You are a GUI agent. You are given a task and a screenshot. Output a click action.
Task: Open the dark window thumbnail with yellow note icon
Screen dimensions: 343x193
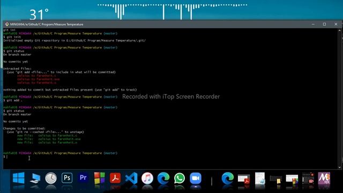click(276, 180)
